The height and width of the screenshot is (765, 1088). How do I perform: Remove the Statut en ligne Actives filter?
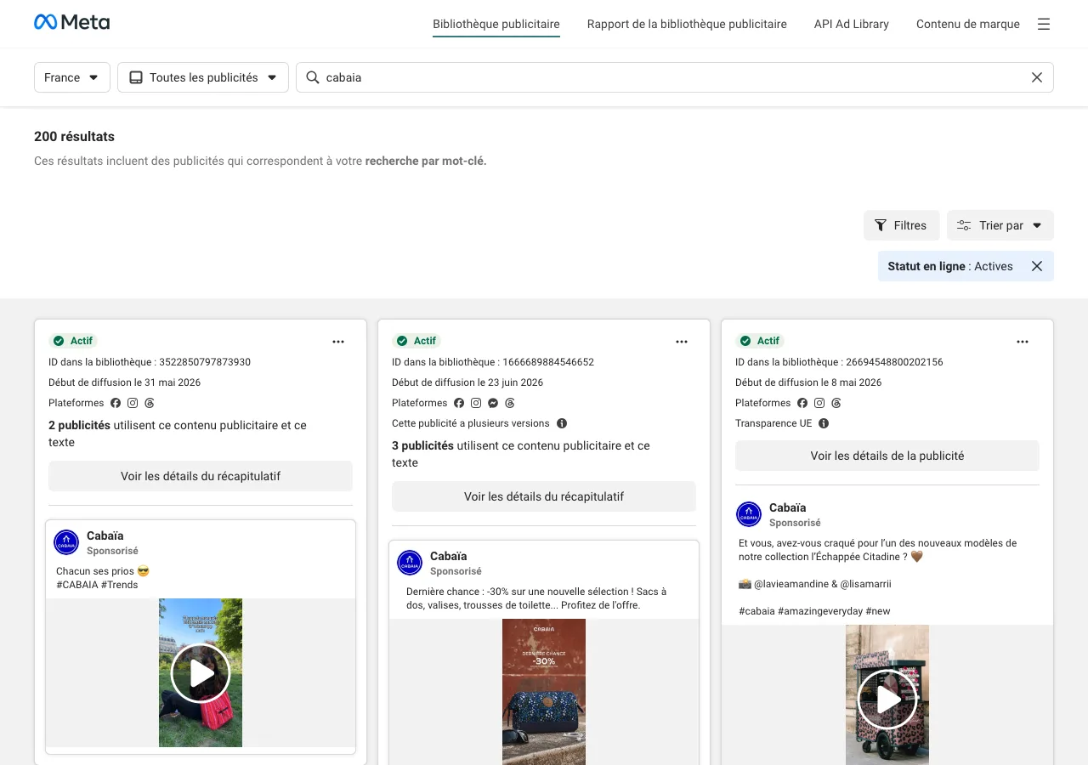(x=1037, y=266)
